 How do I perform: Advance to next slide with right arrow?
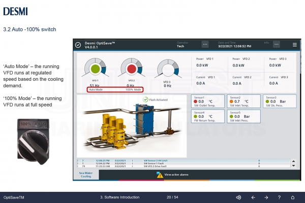[266, 197]
